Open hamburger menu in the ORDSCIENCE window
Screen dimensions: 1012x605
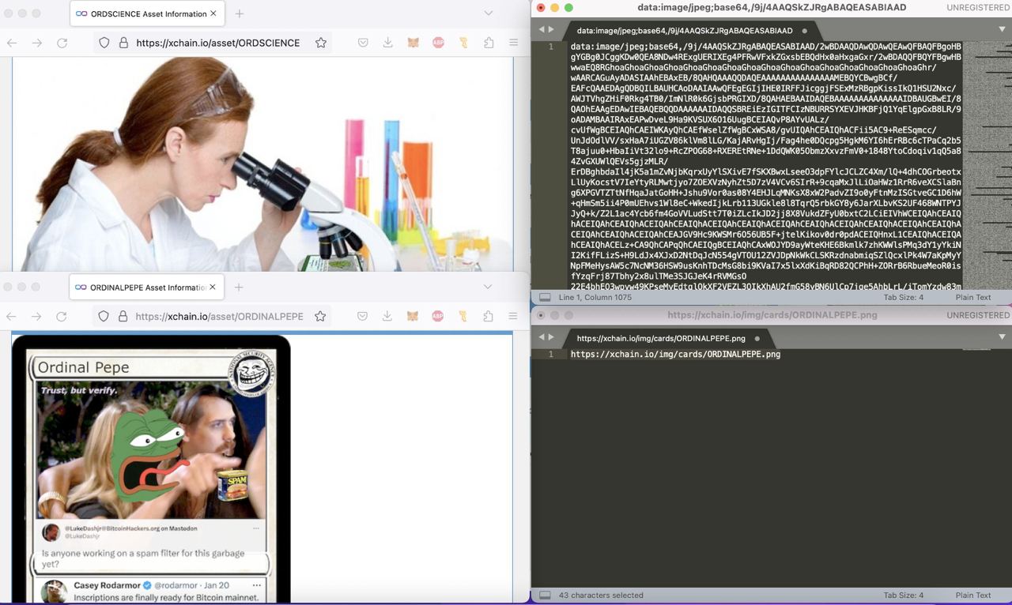tap(514, 43)
